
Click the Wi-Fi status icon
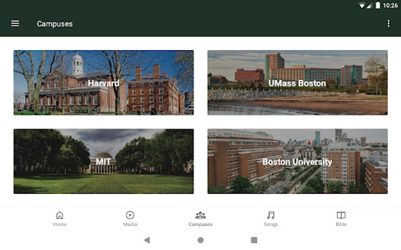(x=362, y=6)
